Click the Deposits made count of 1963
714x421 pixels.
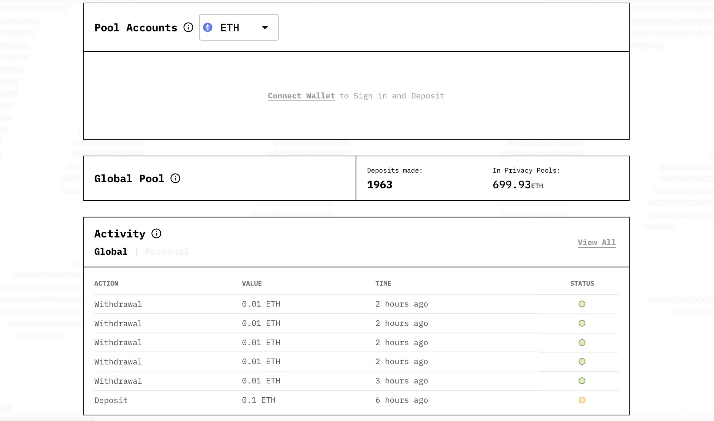click(380, 184)
